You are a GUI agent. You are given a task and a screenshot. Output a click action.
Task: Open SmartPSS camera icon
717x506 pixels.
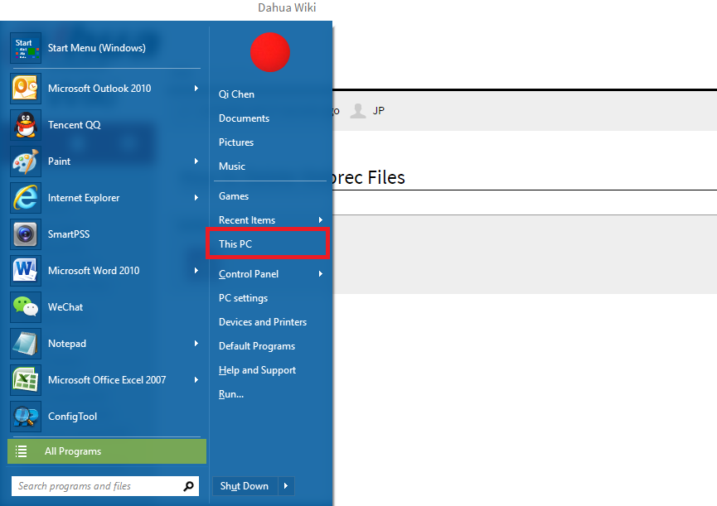pos(26,234)
